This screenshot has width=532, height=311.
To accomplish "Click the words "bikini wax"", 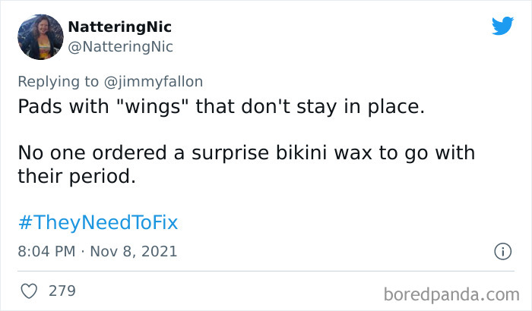I will tap(340, 154).
